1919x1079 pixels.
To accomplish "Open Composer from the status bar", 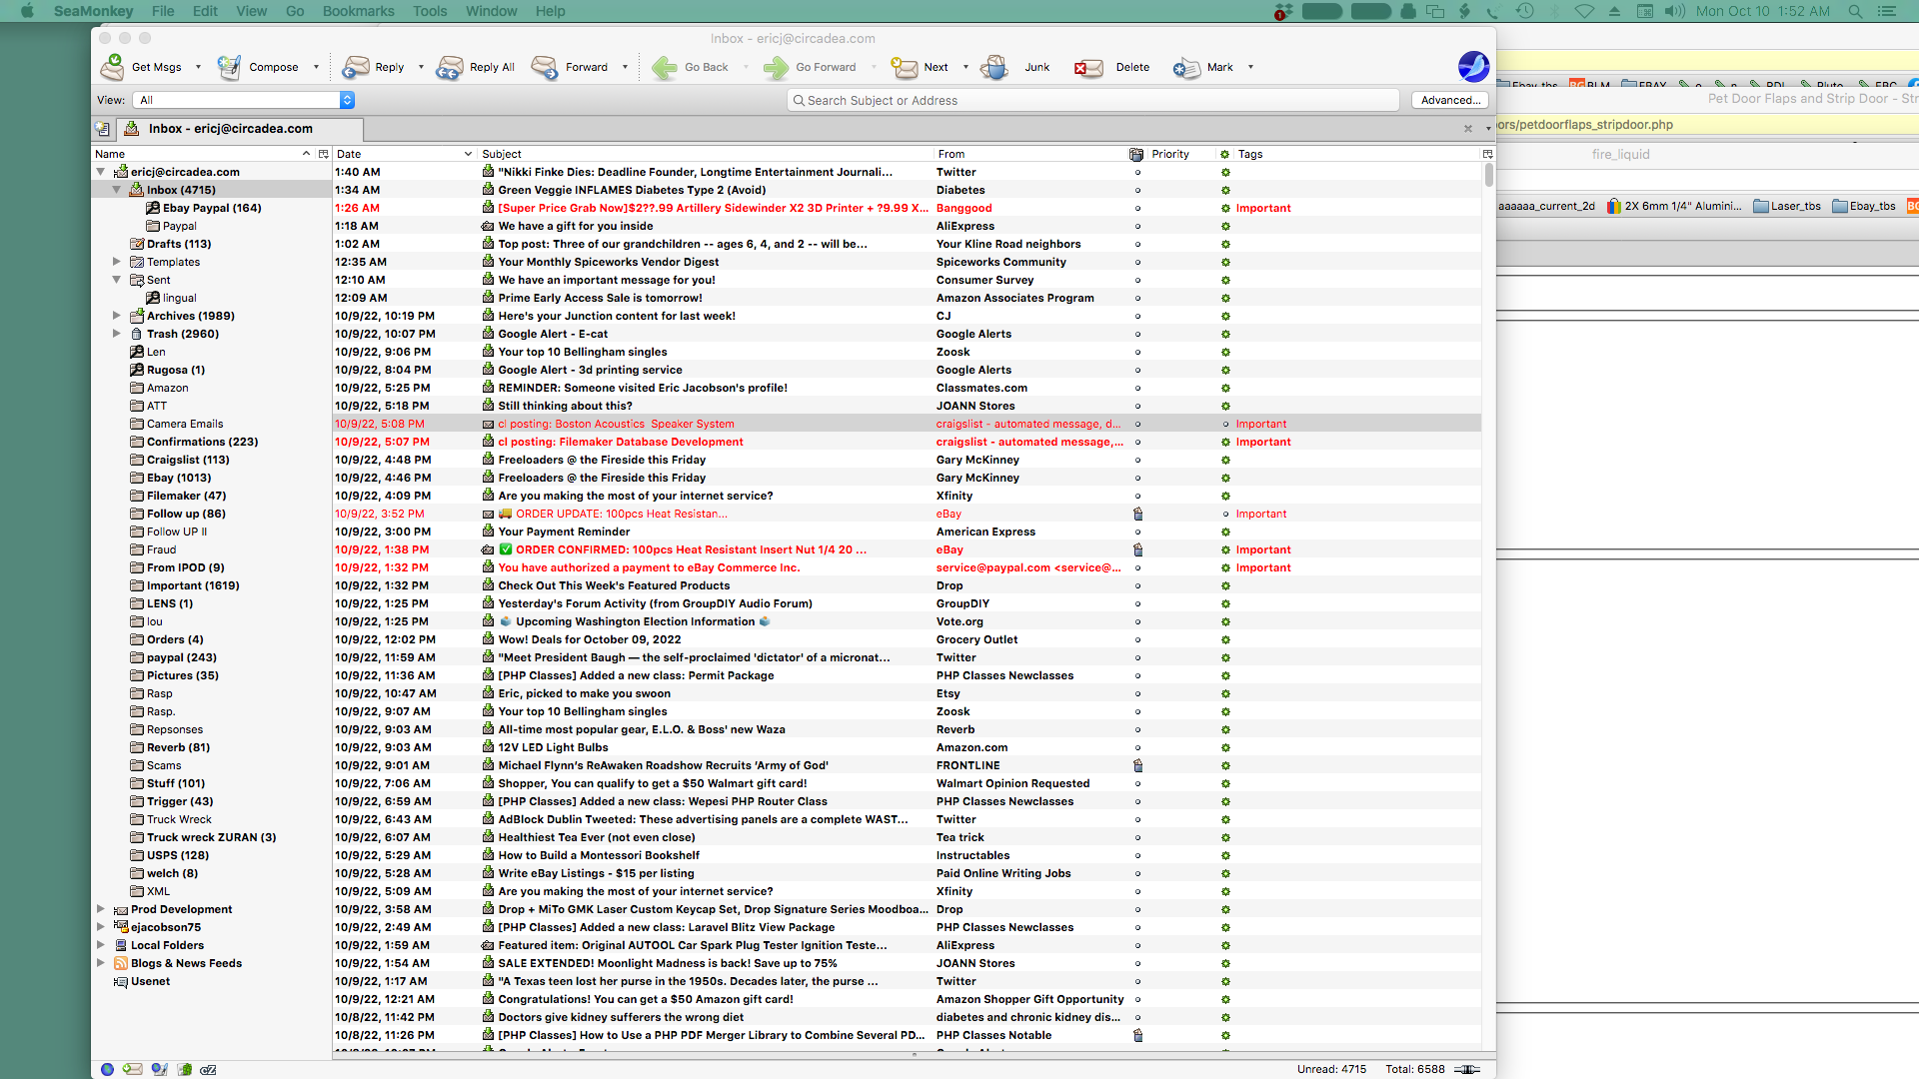I will pyautogui.click(x=159, y=1069).
